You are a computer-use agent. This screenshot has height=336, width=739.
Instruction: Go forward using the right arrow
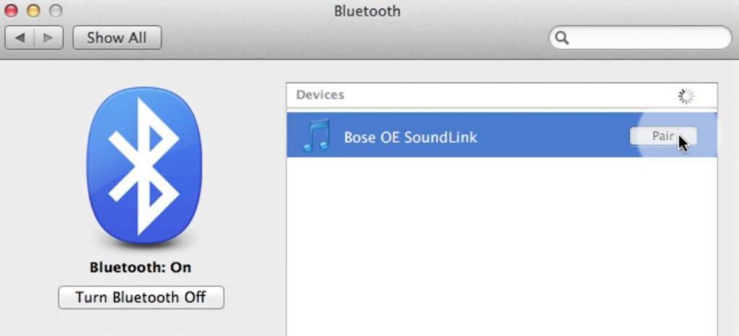tap(48, 38)
